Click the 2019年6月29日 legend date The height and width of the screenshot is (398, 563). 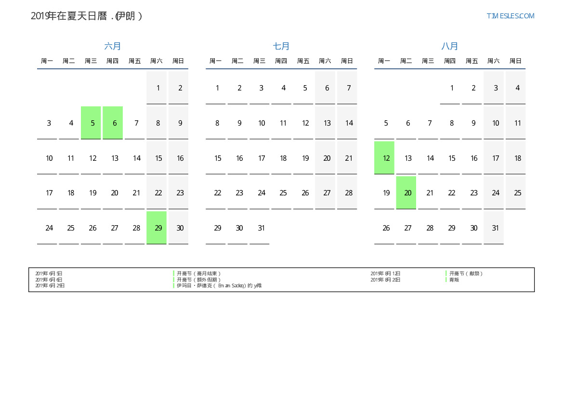point(50,285)
